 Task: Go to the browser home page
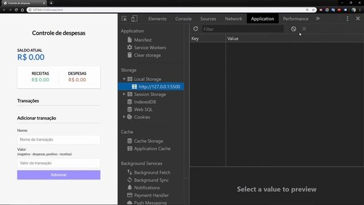[x=22, y=10]
